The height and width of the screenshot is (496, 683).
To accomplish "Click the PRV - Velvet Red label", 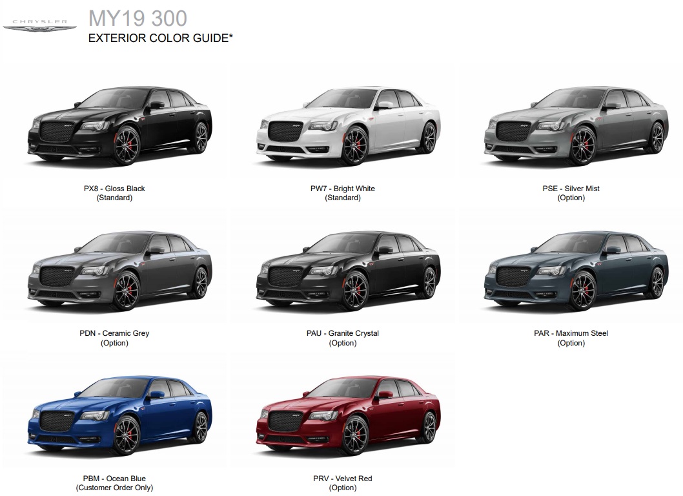I will pyautogui.click(x=342, y=479).
